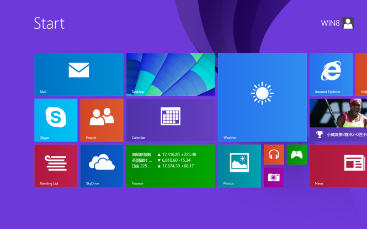Click the 6,810.60 -15.34 stock line
The height and width of the screenshot is (229, 367).
click(174, 160)
